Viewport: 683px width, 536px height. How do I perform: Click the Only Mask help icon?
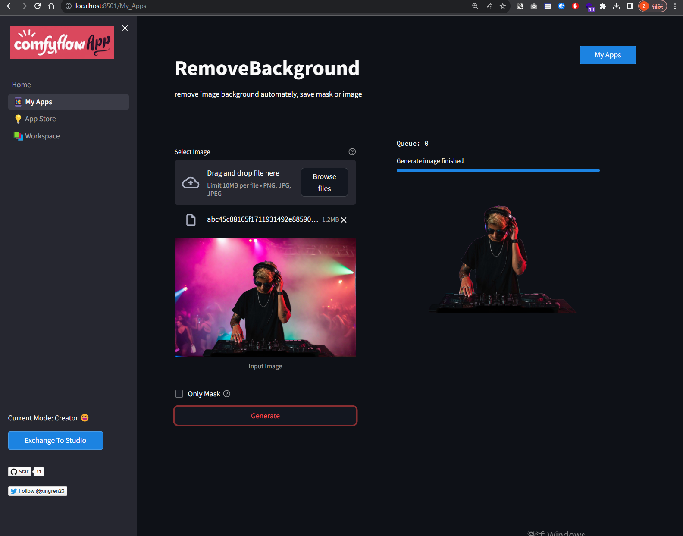227,394
